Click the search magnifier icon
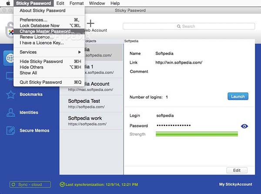261x194 pixels. (179, 26)
